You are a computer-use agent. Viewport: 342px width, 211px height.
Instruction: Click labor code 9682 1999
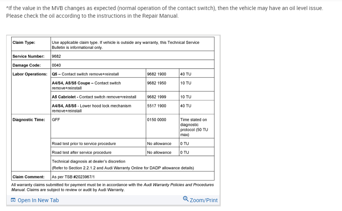tap(157, 97)
